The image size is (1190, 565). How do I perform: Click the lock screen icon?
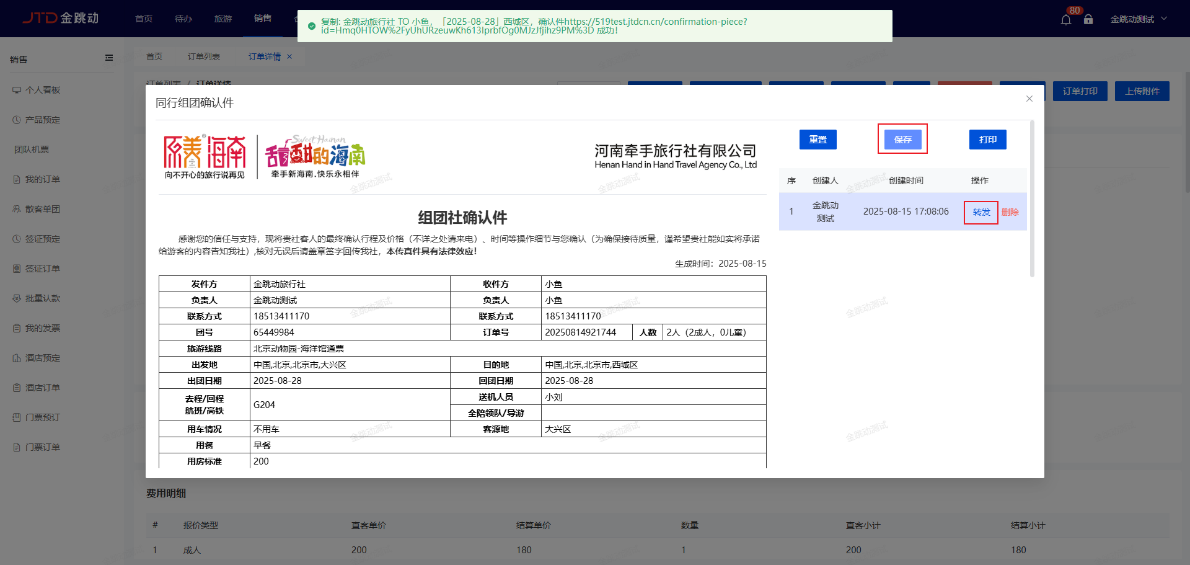point(1088,20)
